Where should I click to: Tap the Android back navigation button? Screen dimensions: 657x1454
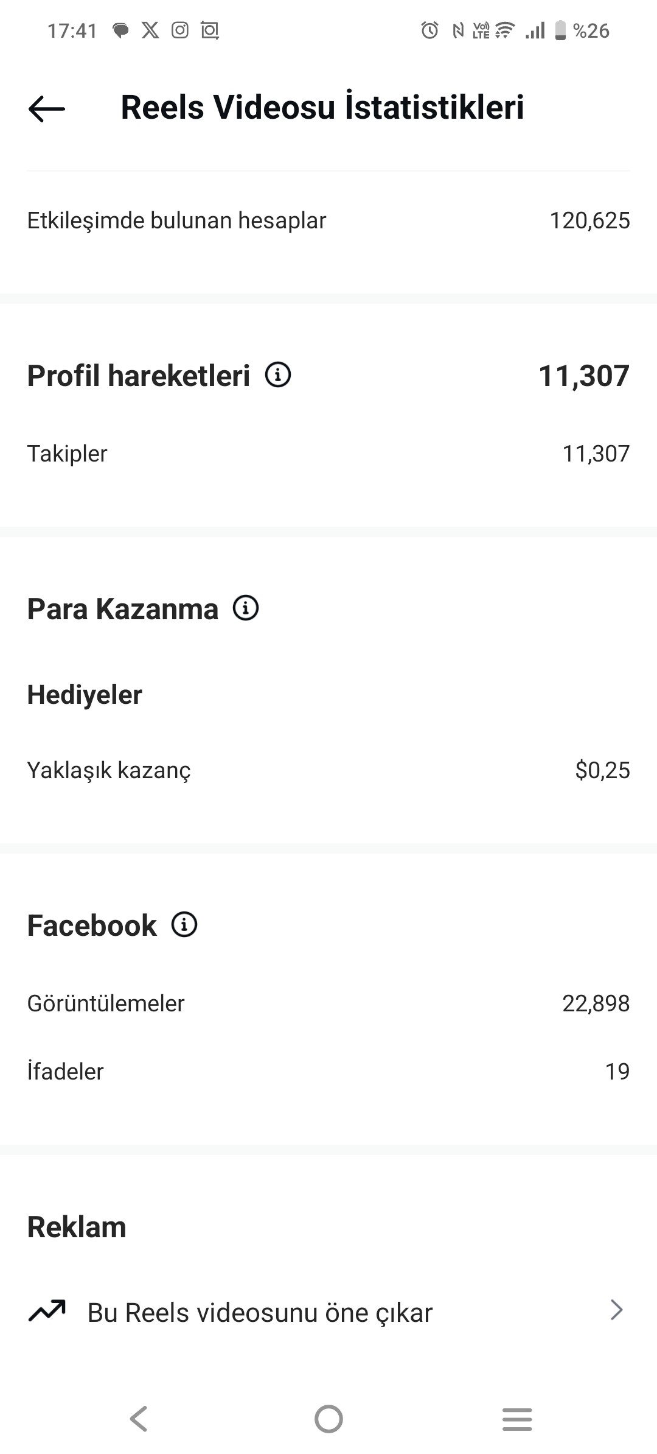139,1419
